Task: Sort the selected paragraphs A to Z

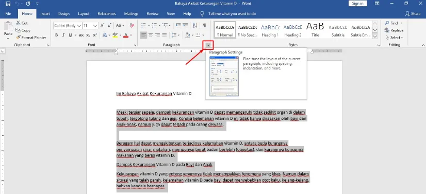Action: pos(195,25)
